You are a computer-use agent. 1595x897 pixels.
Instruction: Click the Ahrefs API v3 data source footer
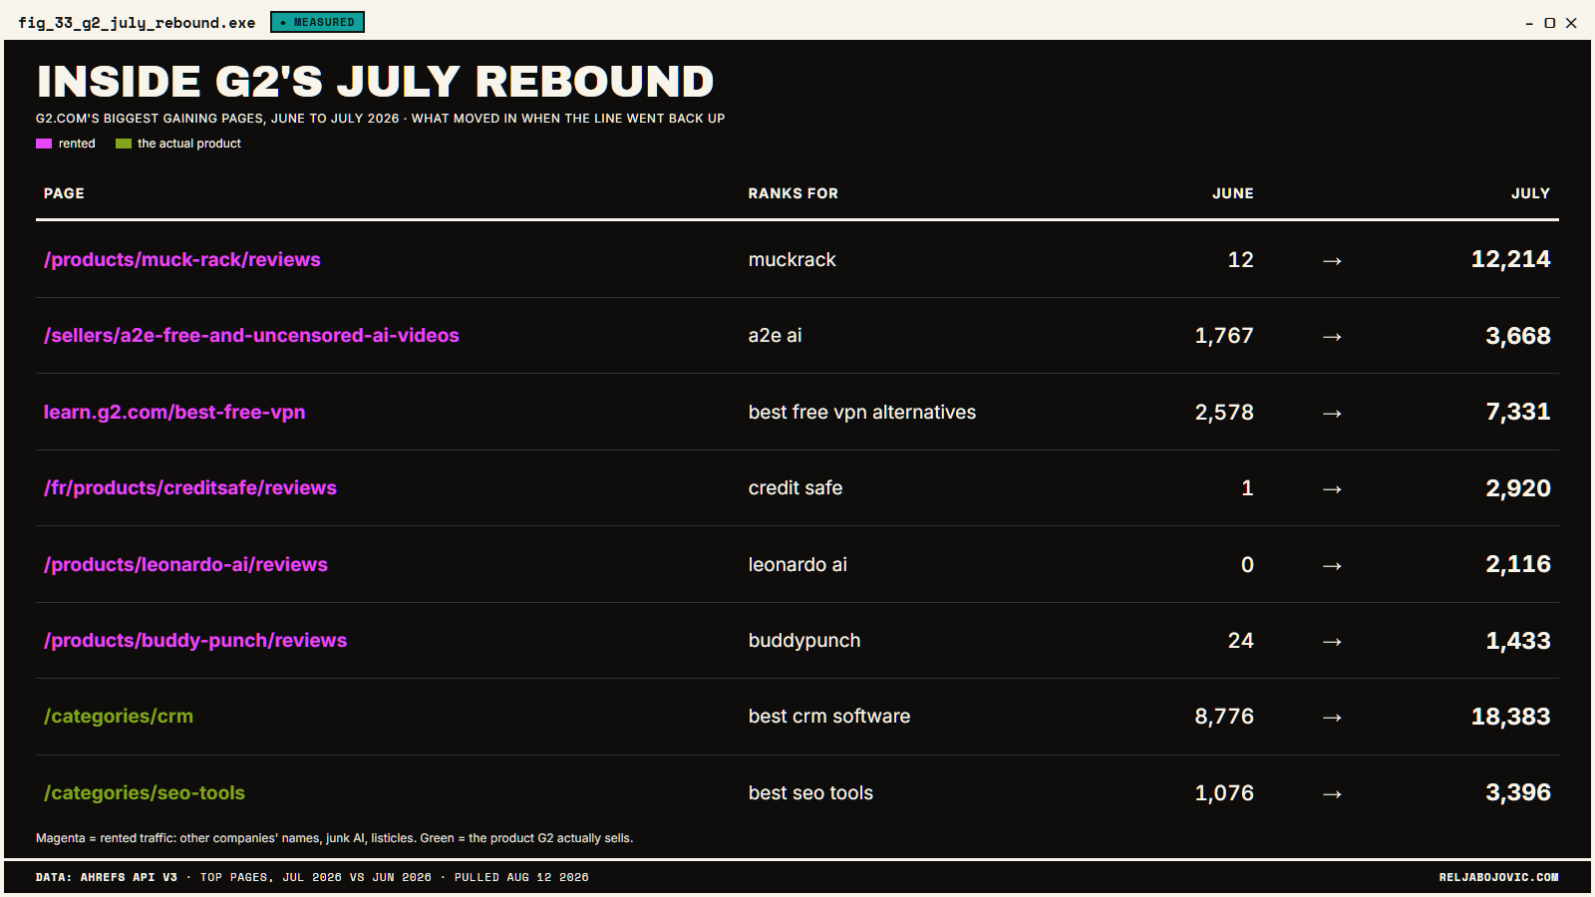312,878
